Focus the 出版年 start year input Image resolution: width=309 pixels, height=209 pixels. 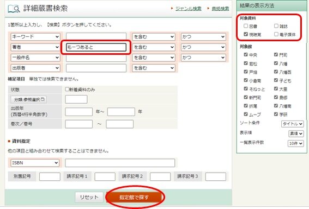pos(79,112)
